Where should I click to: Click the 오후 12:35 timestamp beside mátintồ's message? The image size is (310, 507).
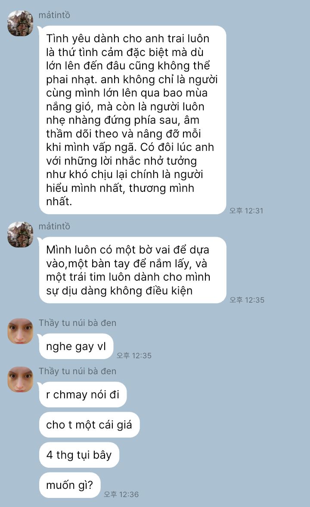pos(247,300)
